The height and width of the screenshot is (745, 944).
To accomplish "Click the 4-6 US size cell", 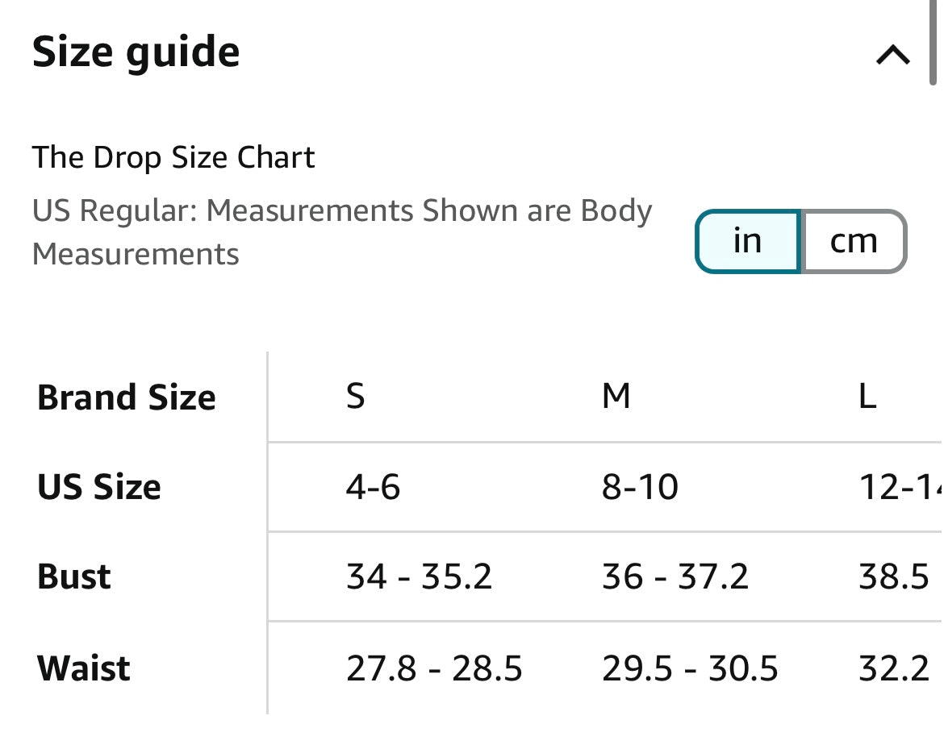I will coord(373,487).
